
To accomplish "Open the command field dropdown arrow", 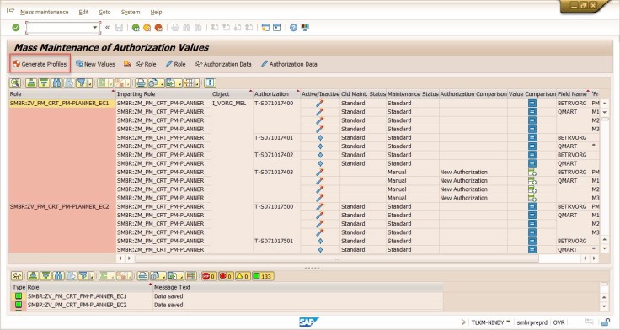I will (95, 27).
